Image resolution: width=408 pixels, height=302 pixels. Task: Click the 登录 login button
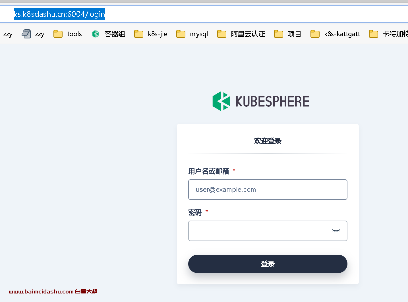coord(268,264)
